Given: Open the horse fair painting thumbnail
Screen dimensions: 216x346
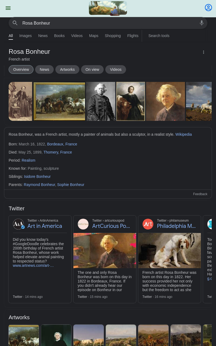Looking at the screenshot, I should [59, 101].
